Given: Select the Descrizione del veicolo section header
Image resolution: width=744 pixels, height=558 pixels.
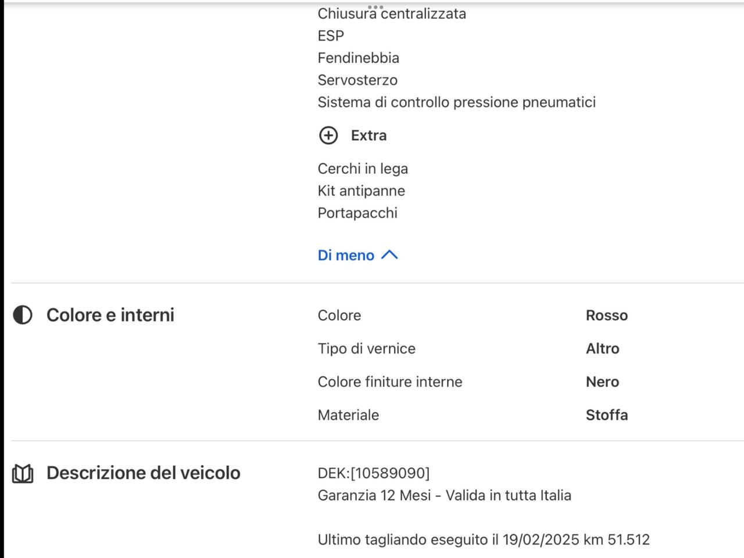Looking at the screenshot, I should [x=143, y=473].
